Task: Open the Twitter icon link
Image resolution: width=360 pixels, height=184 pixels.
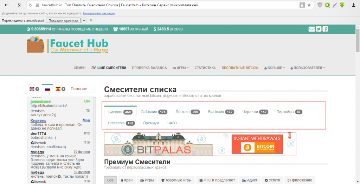Action: [319, 29]
